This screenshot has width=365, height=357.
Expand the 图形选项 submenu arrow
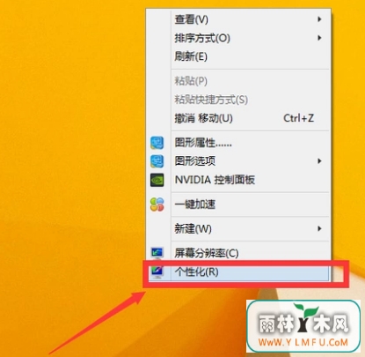[x=319, y=161]
